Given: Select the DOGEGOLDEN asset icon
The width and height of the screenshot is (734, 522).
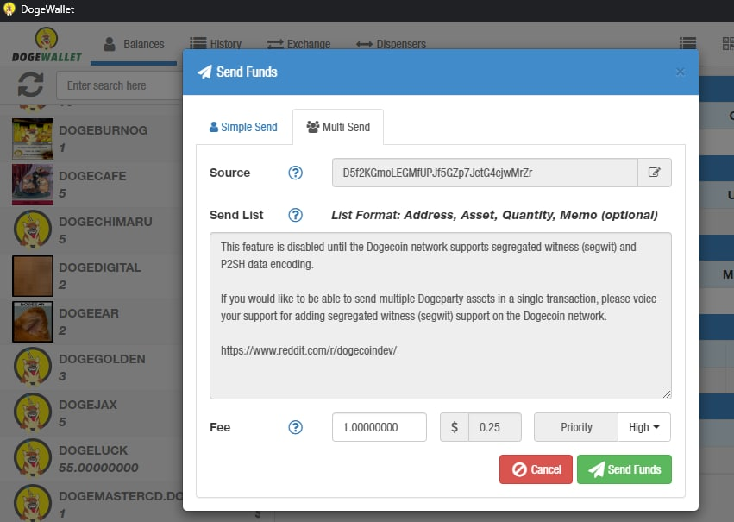Looking at the screenshot, I should click(33, 367).
